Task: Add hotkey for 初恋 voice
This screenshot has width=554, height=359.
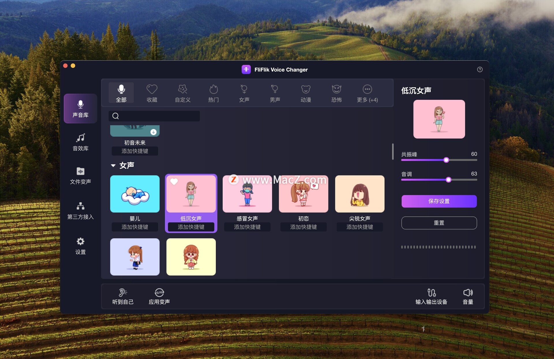Action: point(304,227)
